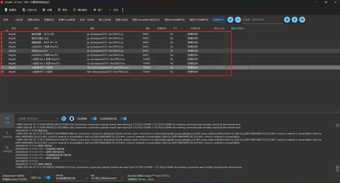Click the edit subscription pencil icon
The image size is (340, 183).
click(x=230, y=20)
